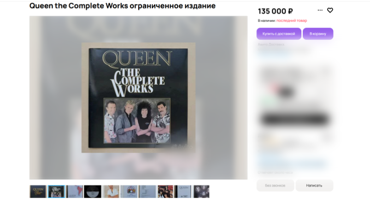Select first thumbnail with gold Queen box

pyautogui.click(x=38, y=191)
